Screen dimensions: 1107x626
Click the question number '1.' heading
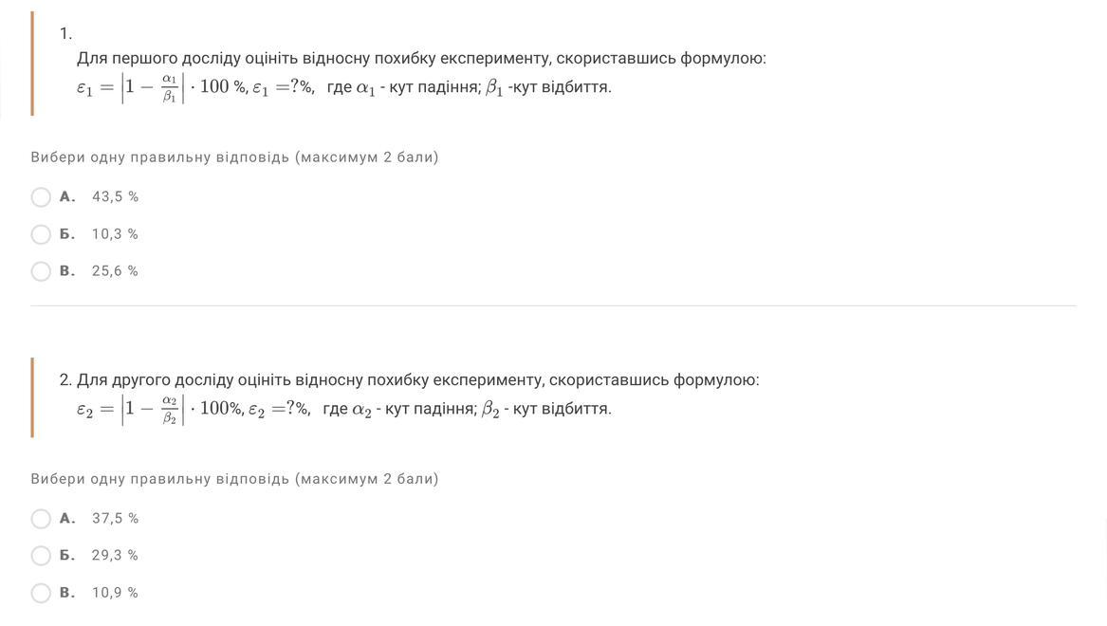(65, 33)
